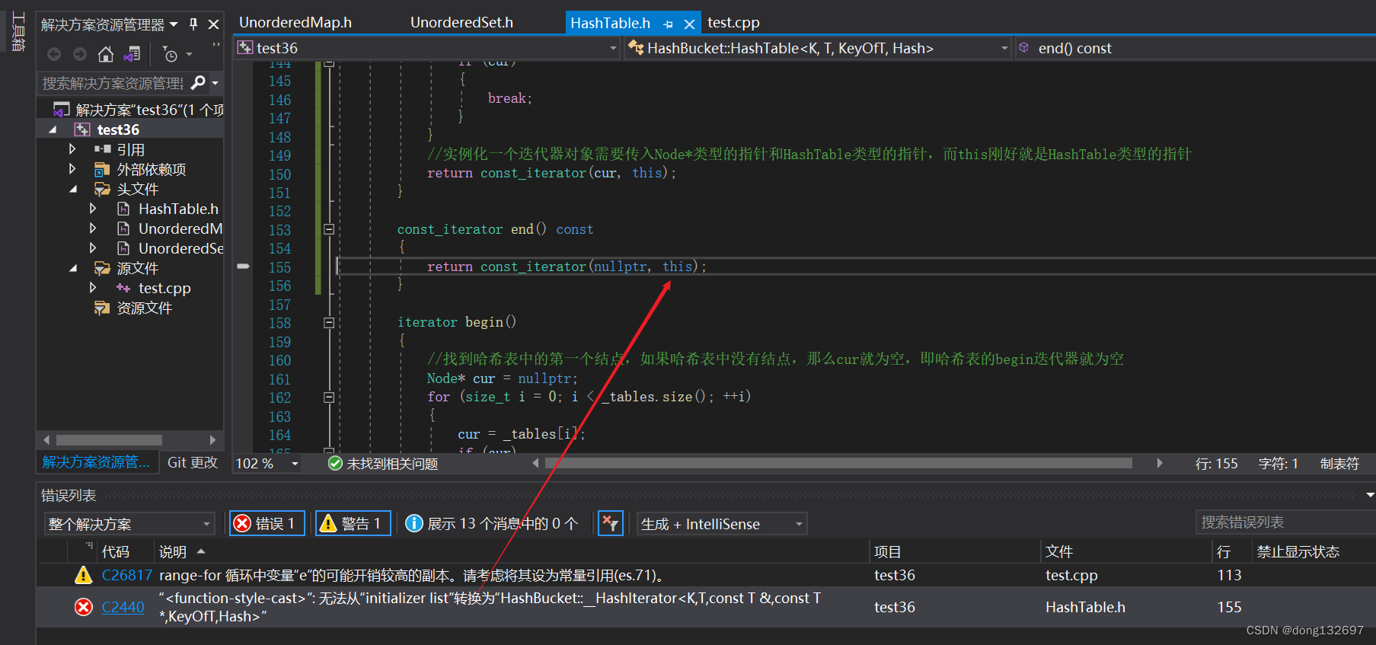Click the 行: 155 status indicator
Screen dimensions: 1376x645
1216,463
